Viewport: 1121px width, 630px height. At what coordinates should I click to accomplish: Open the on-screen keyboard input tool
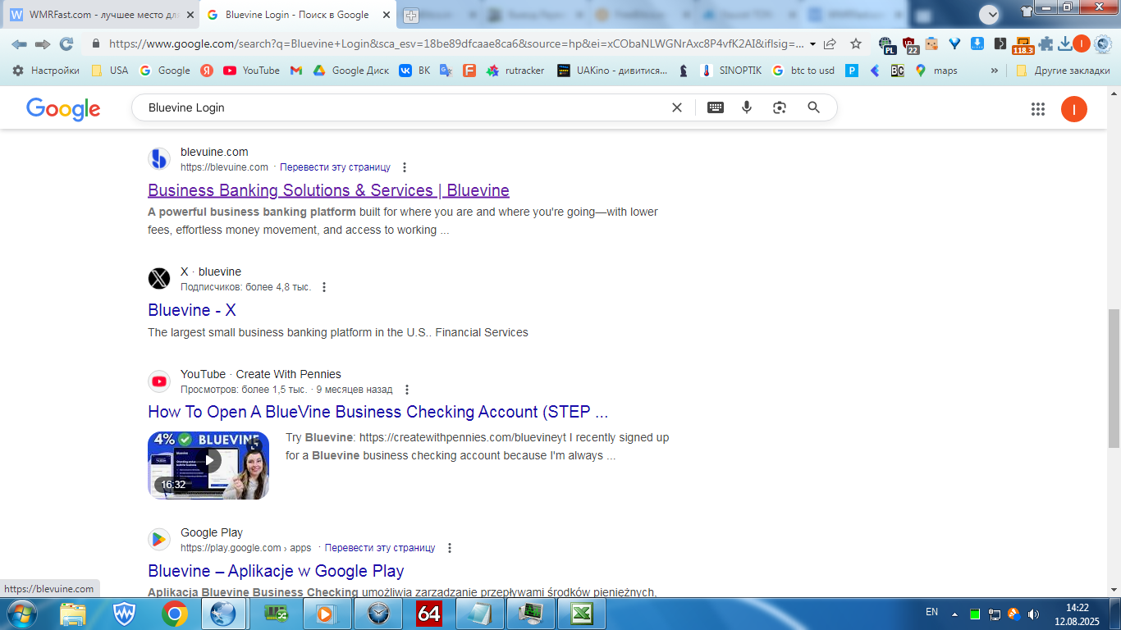[x=716, y=107]
